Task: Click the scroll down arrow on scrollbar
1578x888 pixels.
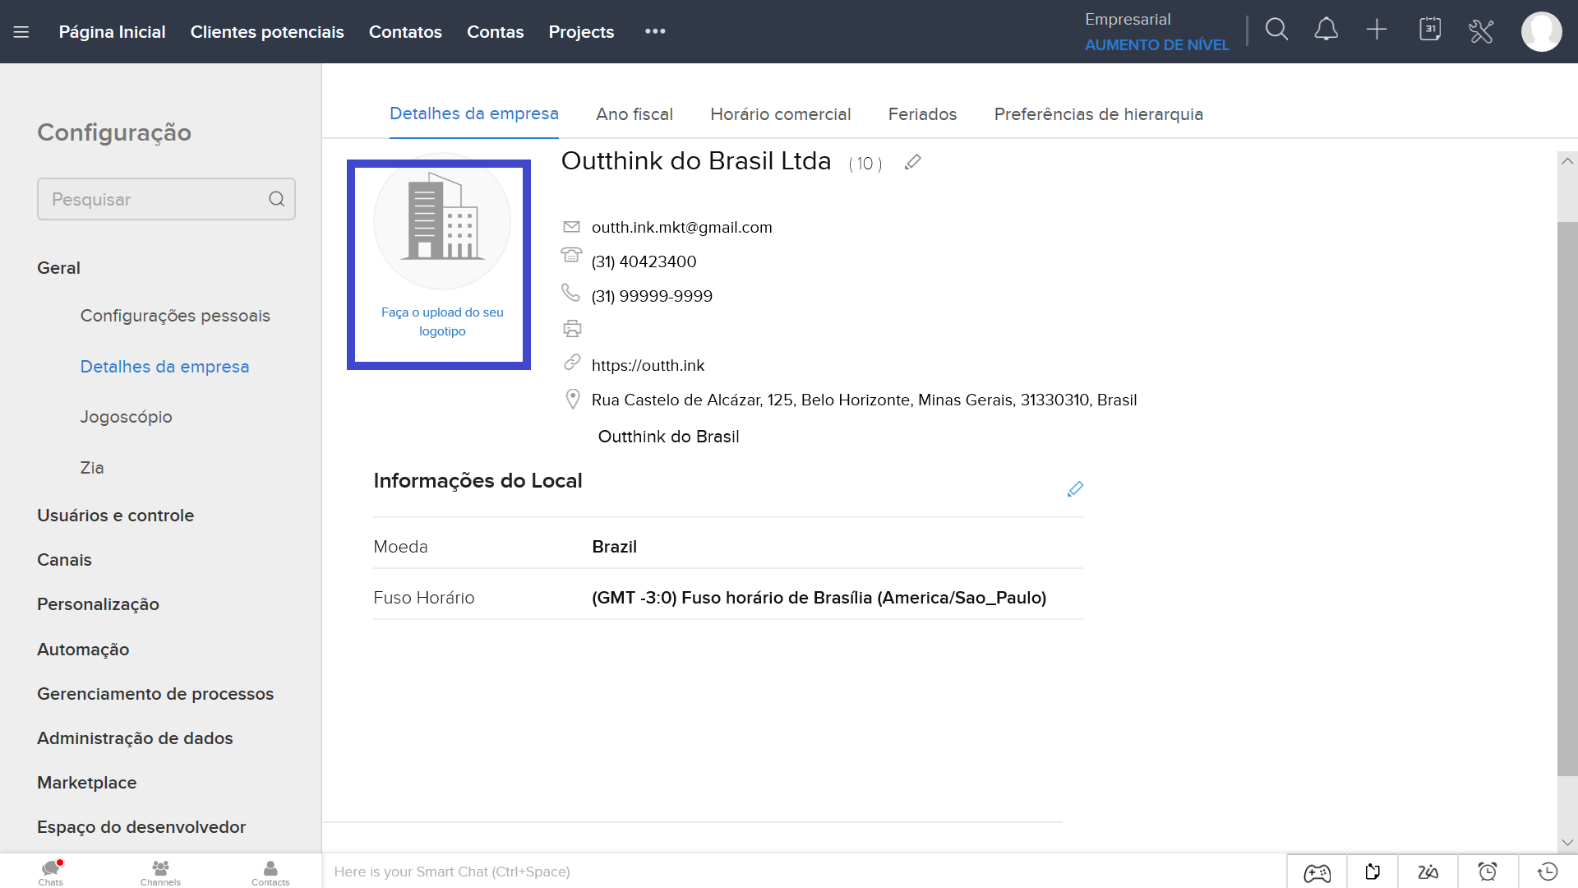Action: click(x=1567, y=843)
